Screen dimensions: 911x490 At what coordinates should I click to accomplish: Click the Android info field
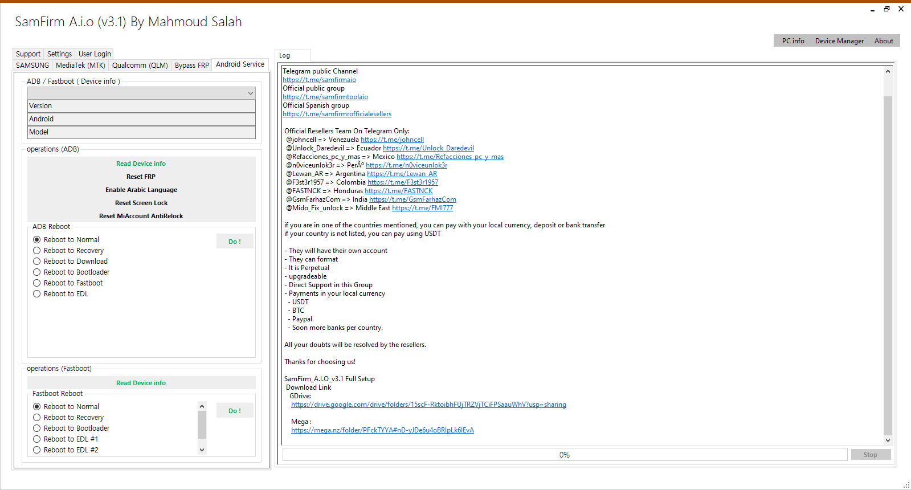(x=141, y=119)
